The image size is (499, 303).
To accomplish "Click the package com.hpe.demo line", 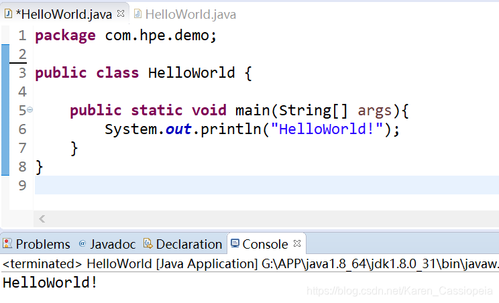I will [x=125, y=36].
